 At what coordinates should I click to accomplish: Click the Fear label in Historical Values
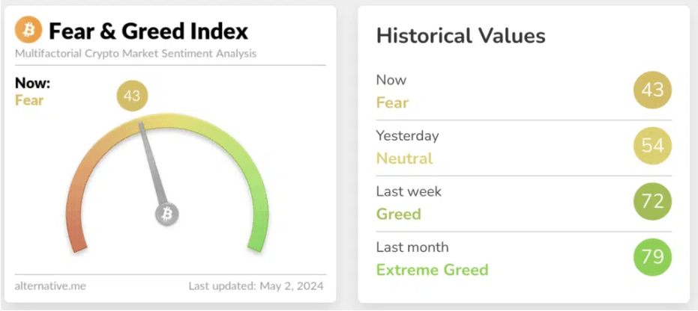click(x=392, y=103)
